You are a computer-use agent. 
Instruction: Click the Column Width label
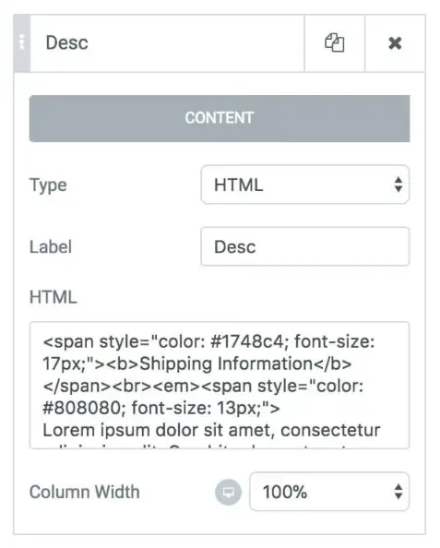coord(85,492)
